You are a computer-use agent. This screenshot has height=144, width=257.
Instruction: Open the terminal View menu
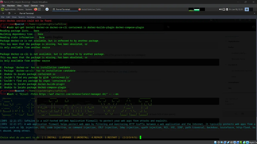[14, 17]
